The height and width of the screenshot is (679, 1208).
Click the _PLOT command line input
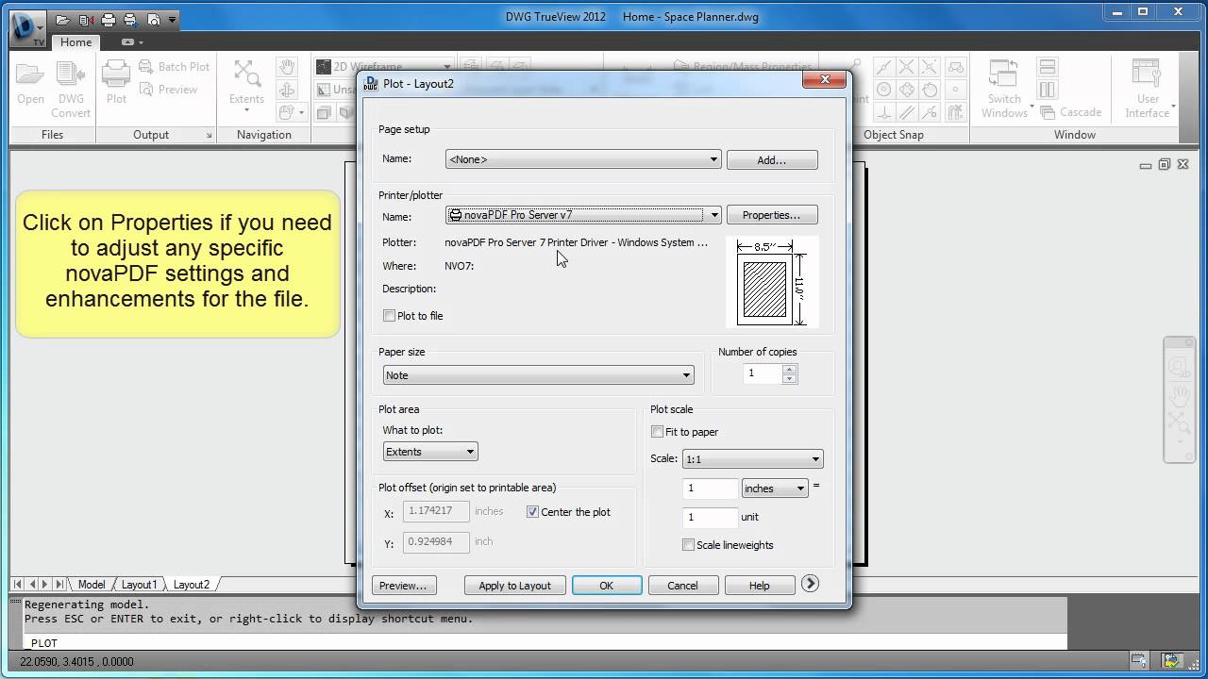pos(545,642)
